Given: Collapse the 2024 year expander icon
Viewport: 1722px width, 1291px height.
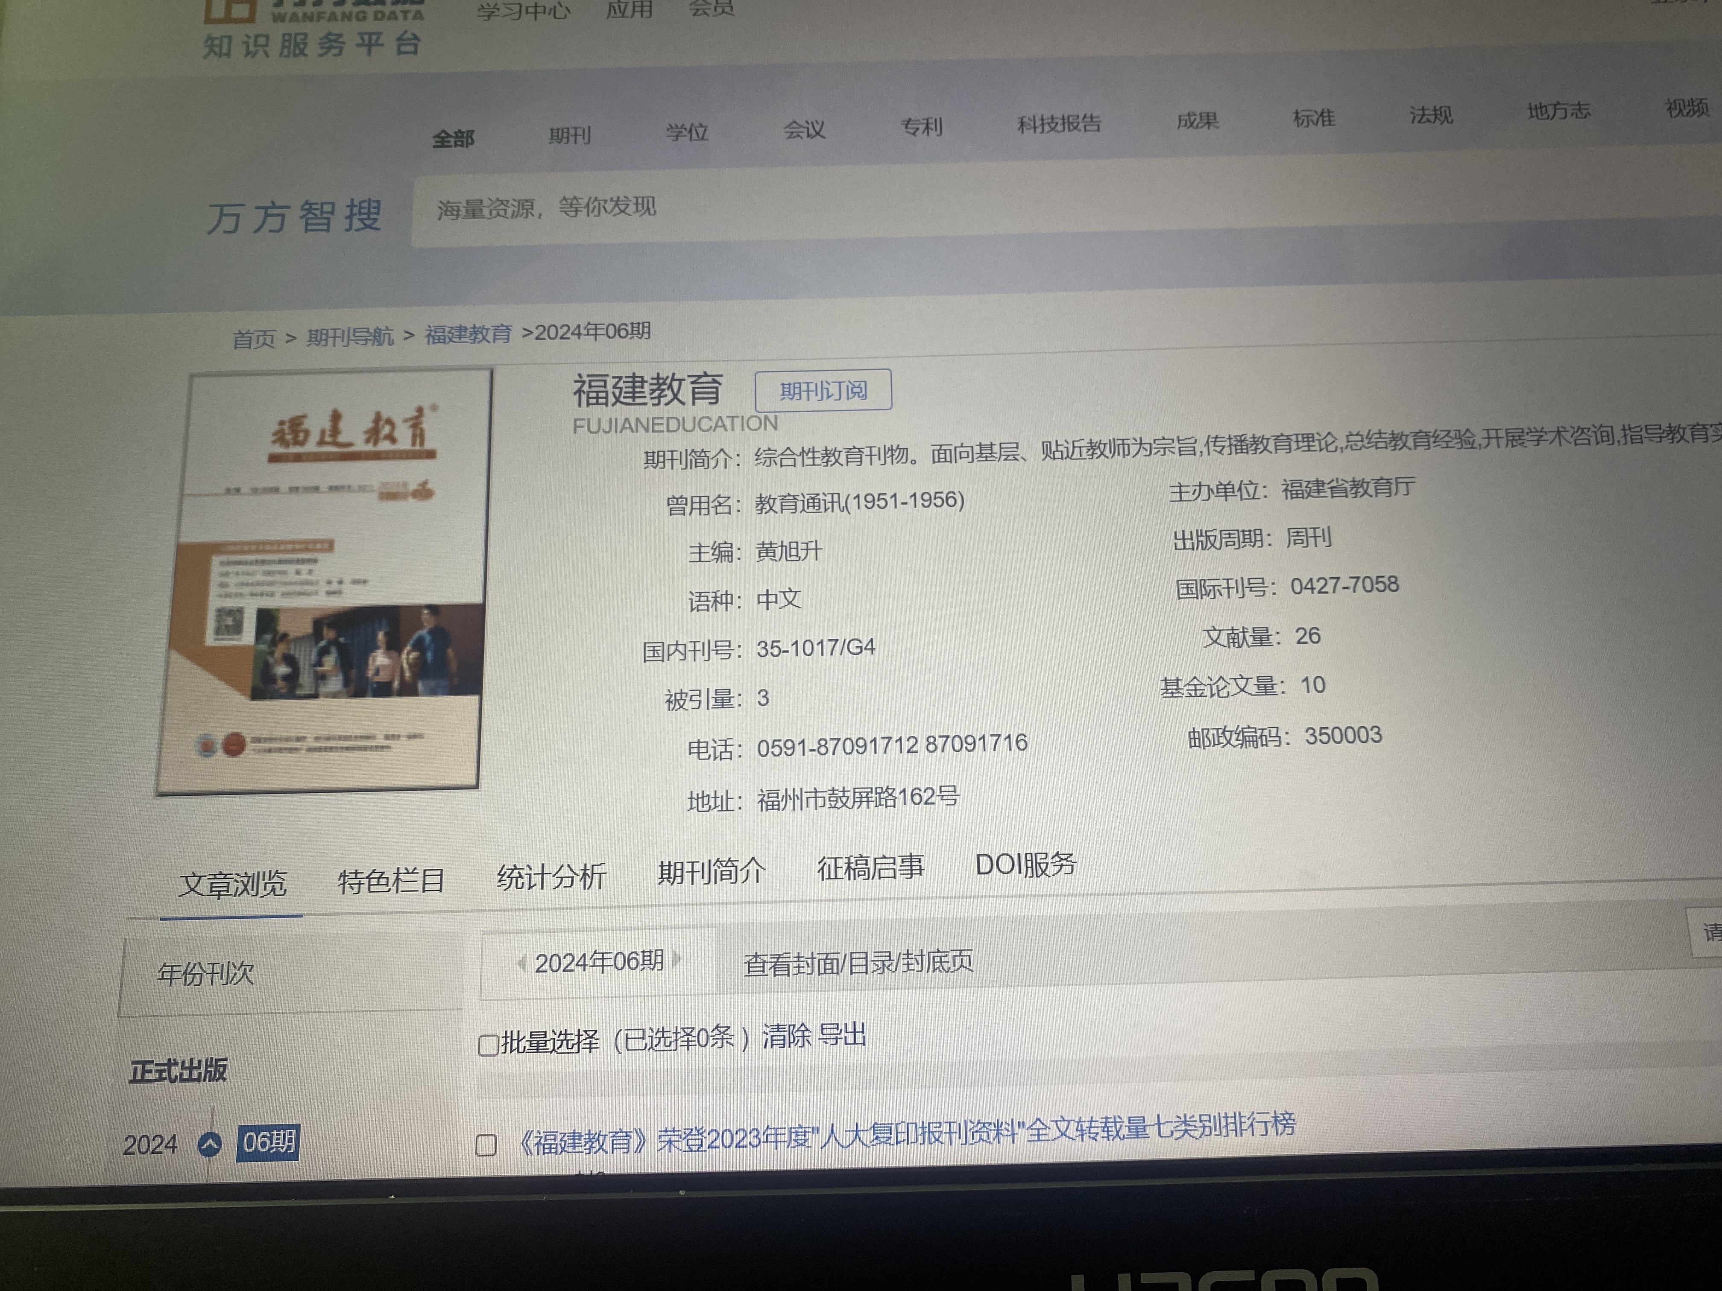Looking at the screenshot, I should tap(209, 1145).
